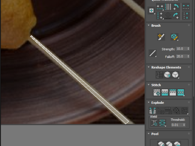The width and height of the screenshot is (195, 146).
Task: Click the Falloff value field
Action: (182, 56)
